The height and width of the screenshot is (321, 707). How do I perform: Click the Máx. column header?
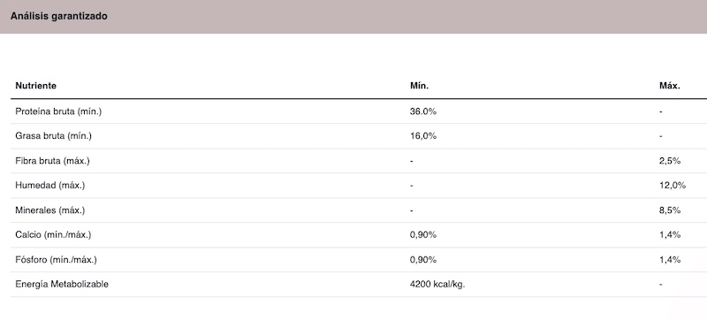pos(670,86)
